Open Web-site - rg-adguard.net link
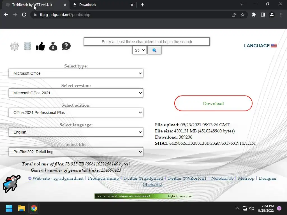Viewport: 287px width, 215px height. (58, 178)
